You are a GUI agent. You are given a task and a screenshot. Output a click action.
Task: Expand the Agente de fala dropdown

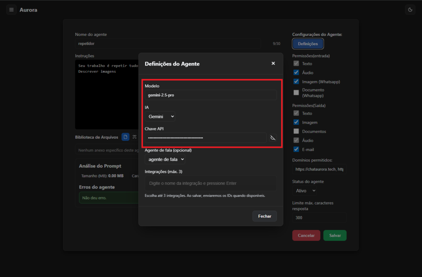(165, 159)
